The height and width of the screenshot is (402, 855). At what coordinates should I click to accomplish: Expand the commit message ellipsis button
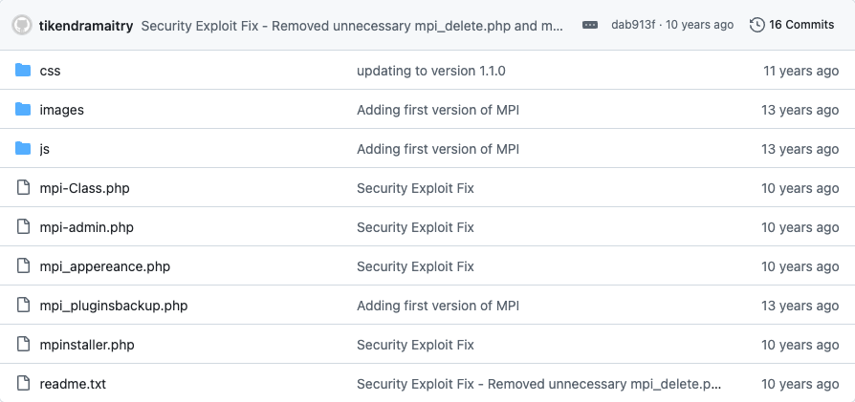point(590,25)
